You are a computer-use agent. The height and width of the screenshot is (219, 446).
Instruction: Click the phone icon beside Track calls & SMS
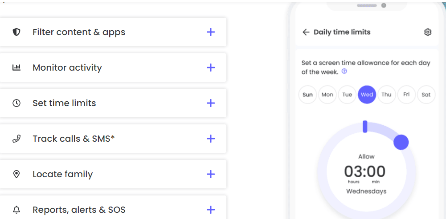[16, 139]
